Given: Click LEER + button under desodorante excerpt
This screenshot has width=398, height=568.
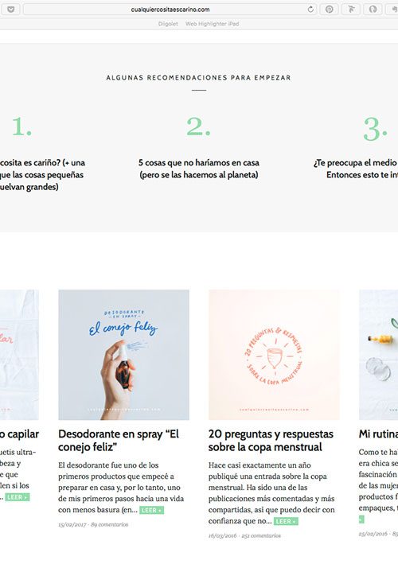Looking at the screenshot, I should (x=151, y=510).
